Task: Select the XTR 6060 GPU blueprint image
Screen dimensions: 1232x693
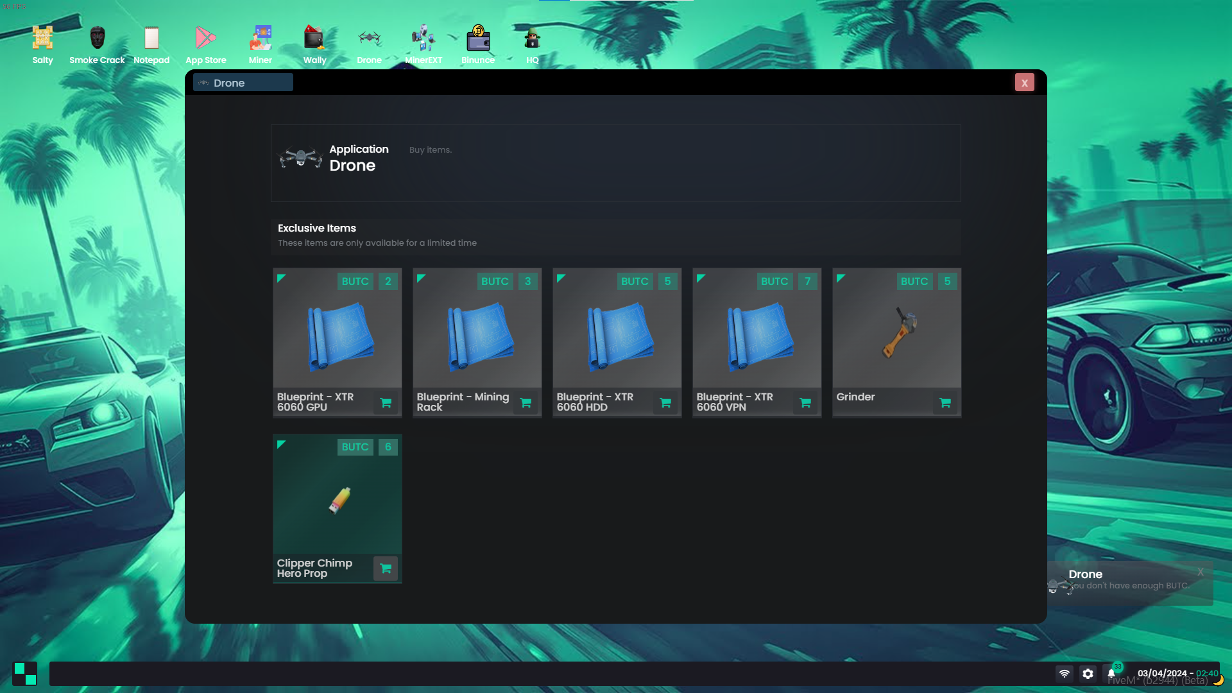Action: 340,337
